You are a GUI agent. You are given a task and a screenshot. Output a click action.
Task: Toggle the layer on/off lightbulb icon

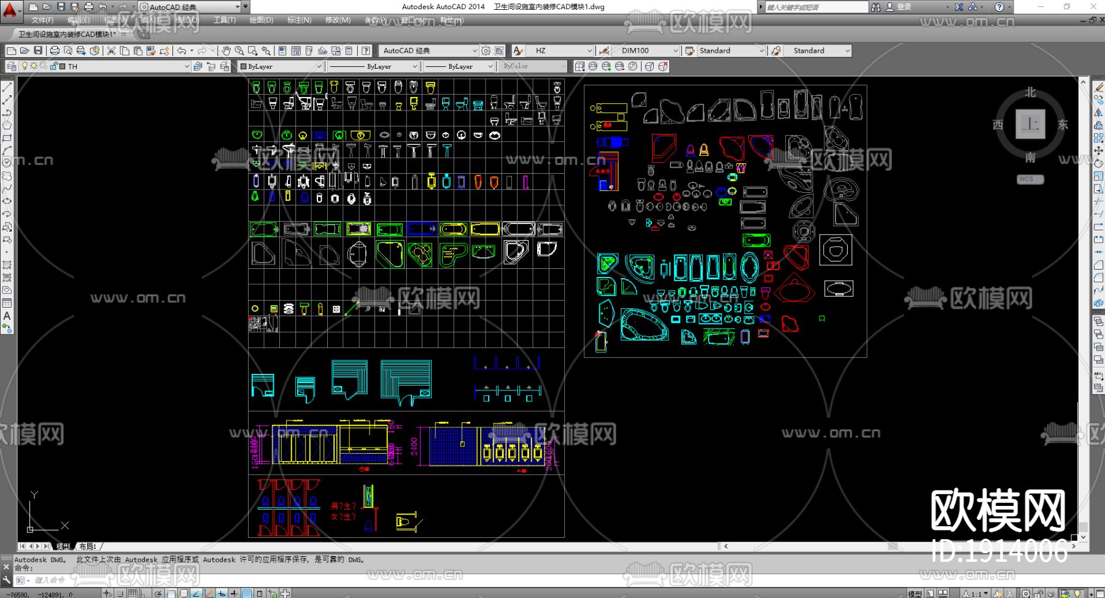25,66
